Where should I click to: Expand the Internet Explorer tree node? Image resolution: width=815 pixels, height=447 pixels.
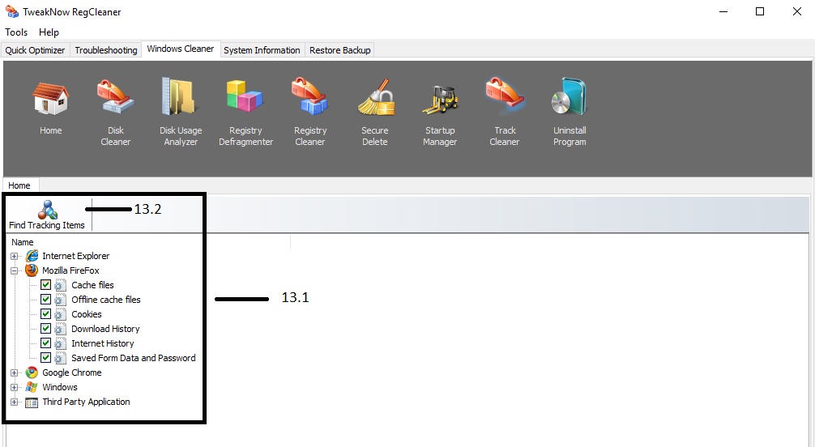pyautogui.click(x=15, y=256)
